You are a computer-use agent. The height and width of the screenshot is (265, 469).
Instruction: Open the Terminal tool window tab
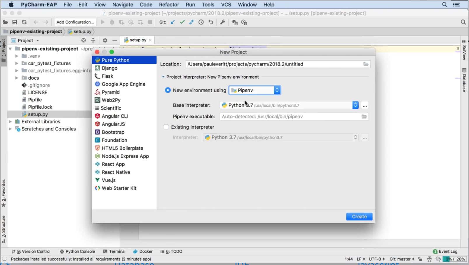114,251
